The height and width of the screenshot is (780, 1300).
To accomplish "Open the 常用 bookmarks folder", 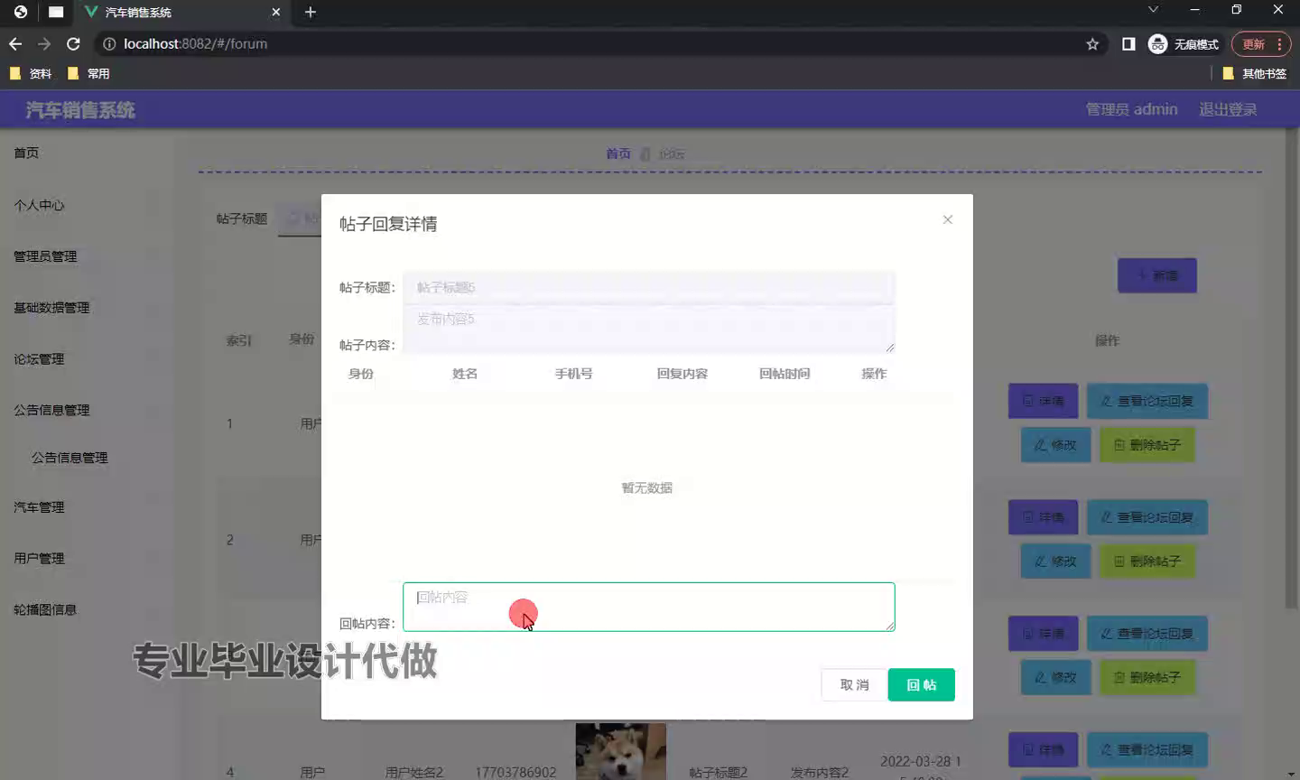I will tap(88, 73).
